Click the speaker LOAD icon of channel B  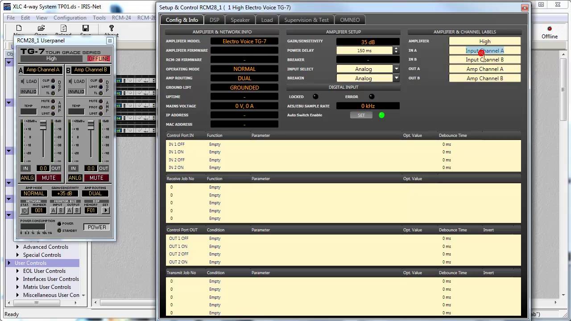[x=70, y=81]
